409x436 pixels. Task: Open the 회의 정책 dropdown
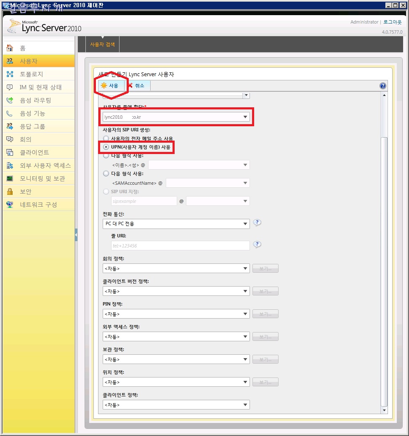pos(176,269)
